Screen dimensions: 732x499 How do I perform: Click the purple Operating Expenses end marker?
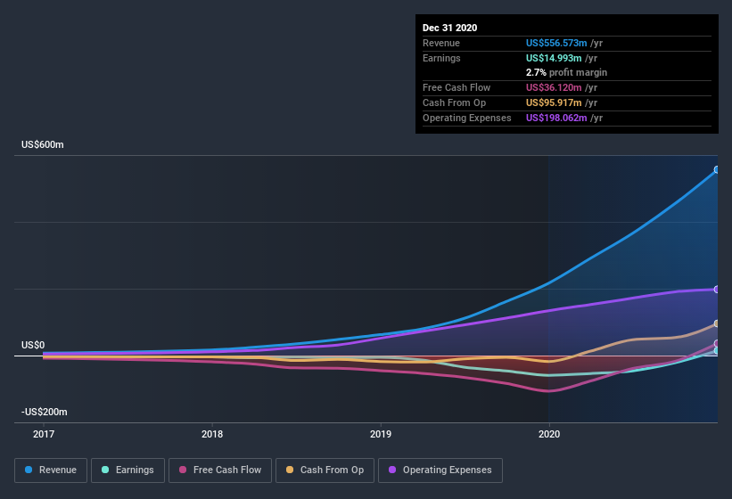(x=717, y=290)
